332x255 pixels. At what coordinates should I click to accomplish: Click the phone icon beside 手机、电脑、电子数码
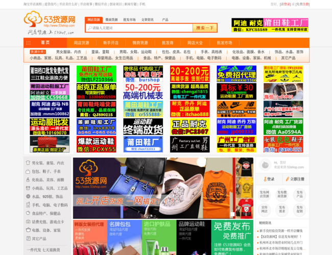(28, 205)
